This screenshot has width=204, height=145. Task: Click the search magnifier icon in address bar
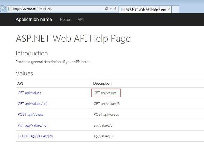(106, 9)
